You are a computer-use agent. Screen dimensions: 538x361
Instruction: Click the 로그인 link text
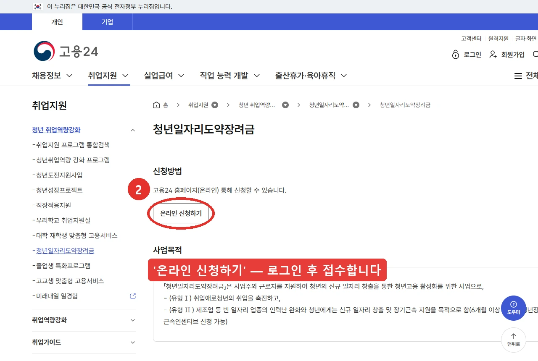tap(472, 55)
